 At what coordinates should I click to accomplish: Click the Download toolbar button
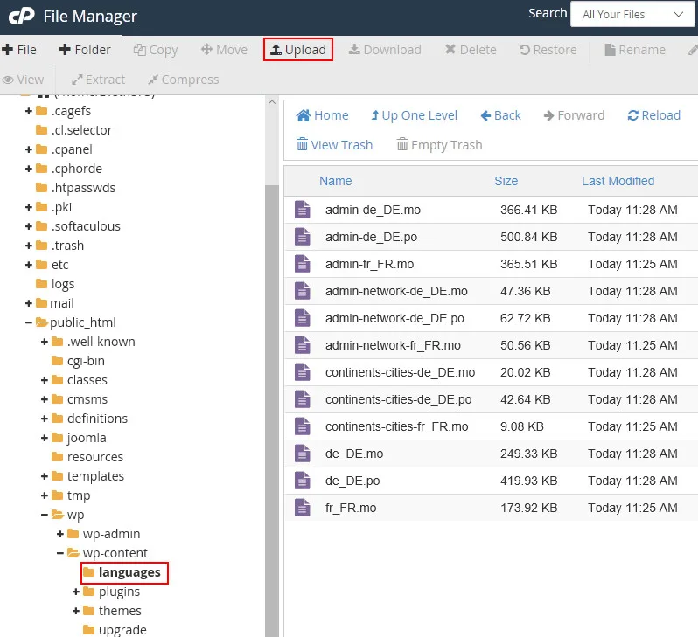click(x=385, y=50)
